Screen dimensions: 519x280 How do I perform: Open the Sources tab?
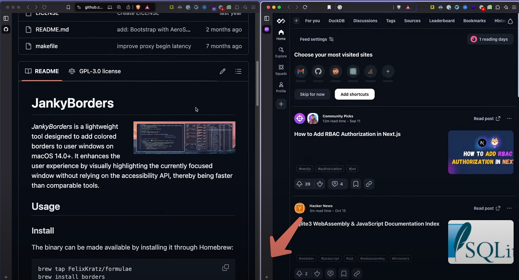click(x=412, y=21)
